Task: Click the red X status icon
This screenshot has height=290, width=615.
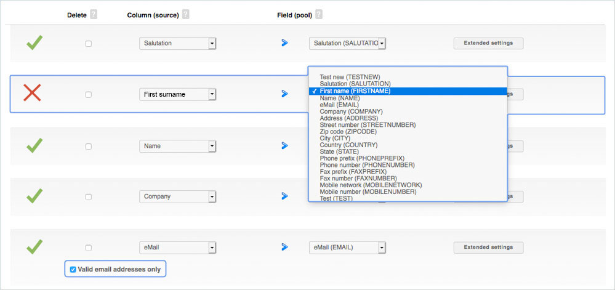Action: pyautogui.click(x=32, y=93)
